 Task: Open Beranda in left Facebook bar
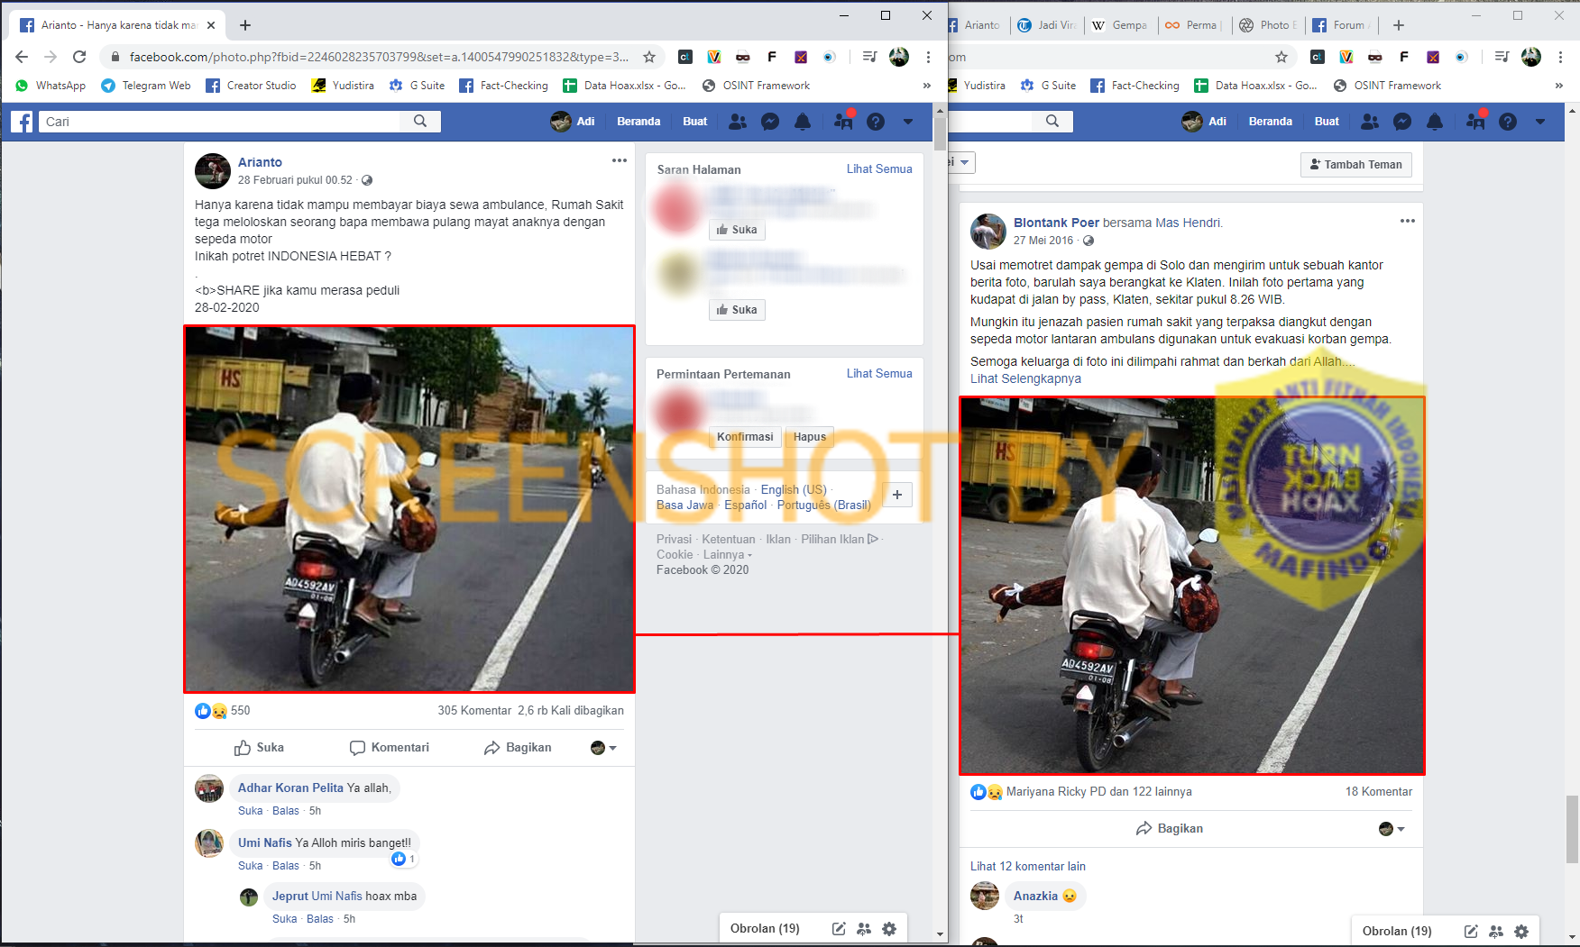638,122
